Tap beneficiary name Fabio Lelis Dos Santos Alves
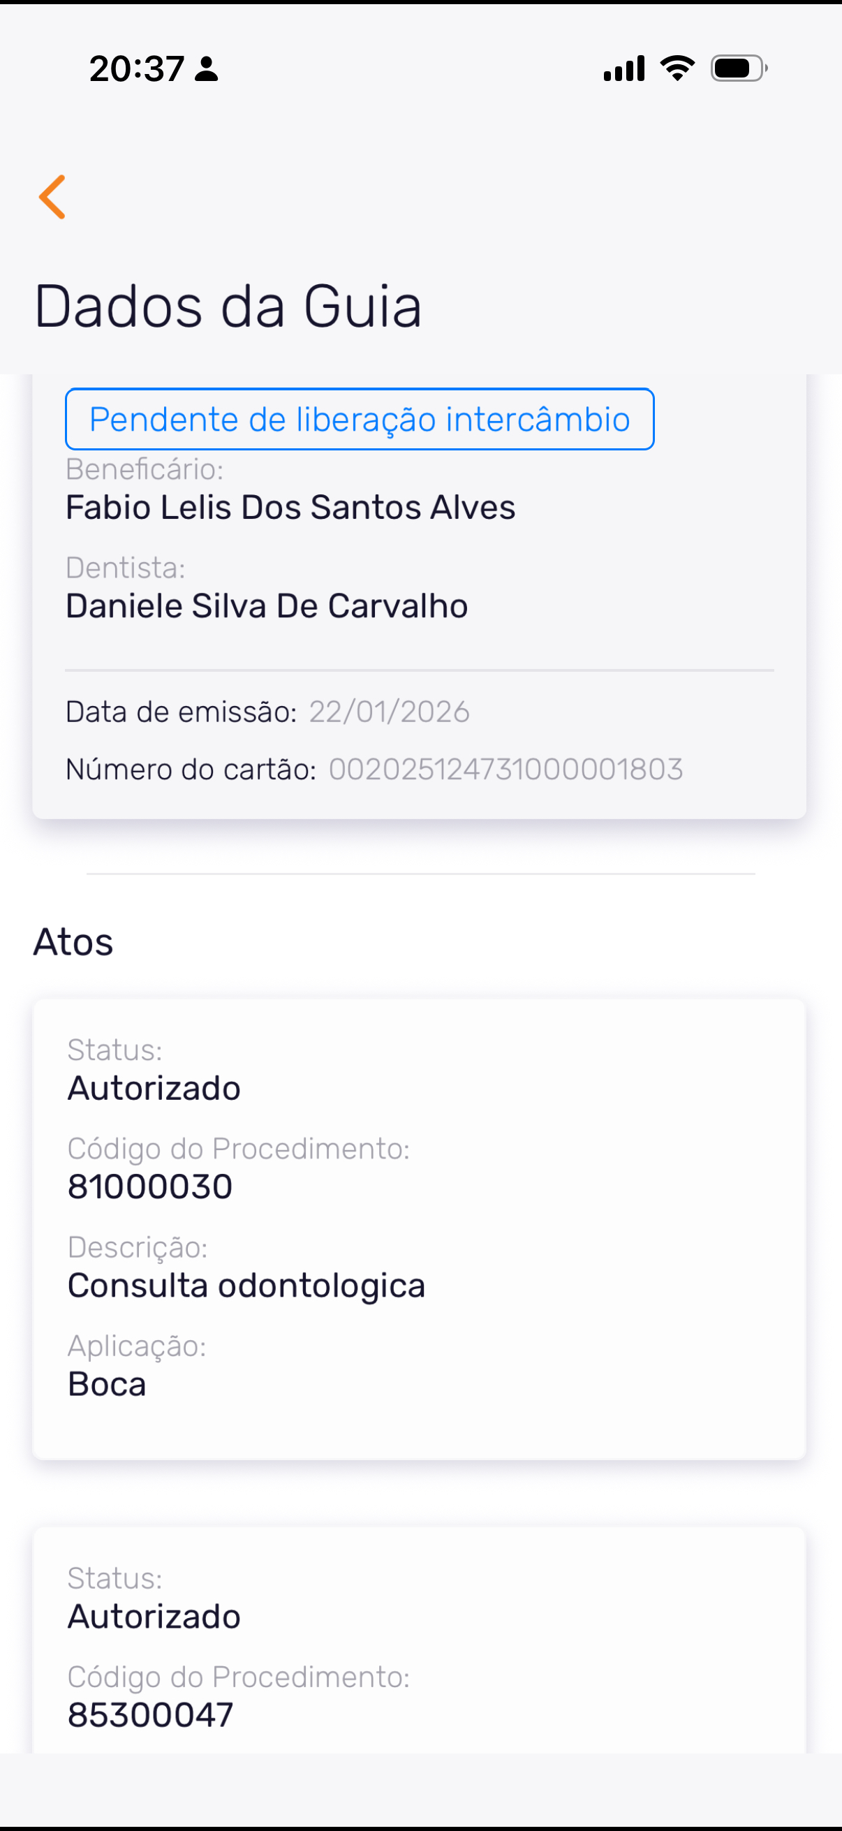Viewport: 842px width, 1831px height. point(290,508)
